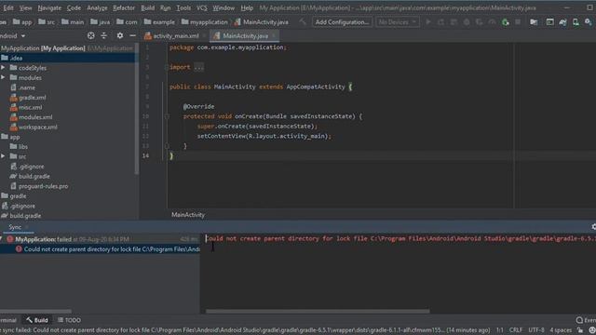Viewport: 596px width, 335px height.
Task: Open the Edit menu
Action: click(8, 7)
